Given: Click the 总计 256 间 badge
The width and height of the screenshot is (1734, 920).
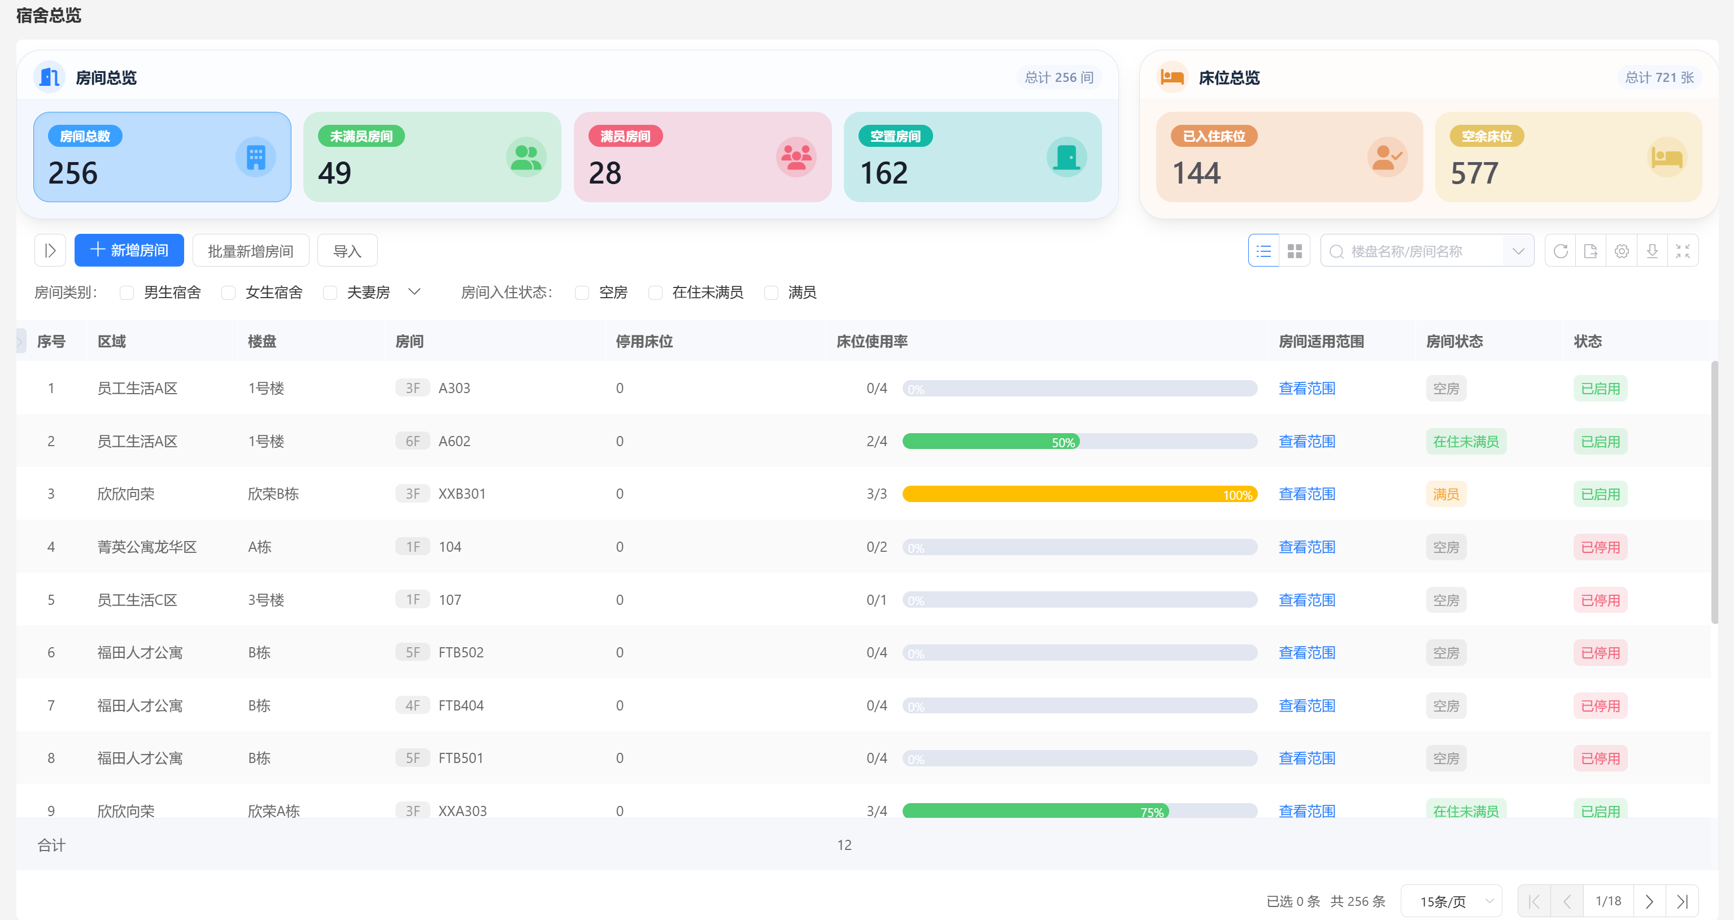Looking at the screenshot, I should point(1059,77).
